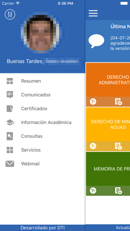Click the Certificados document icon
The width and height of the screenshot is (130, 231).
click(10, 109)
